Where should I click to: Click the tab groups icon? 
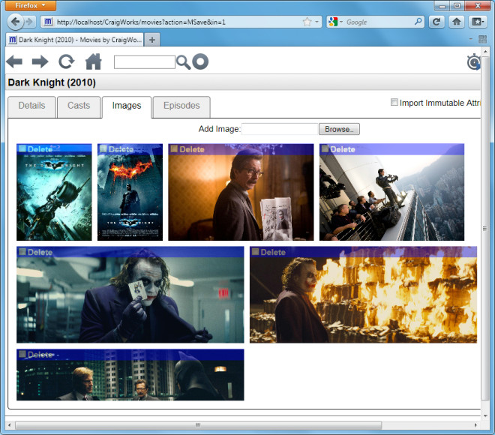[483, 40]
